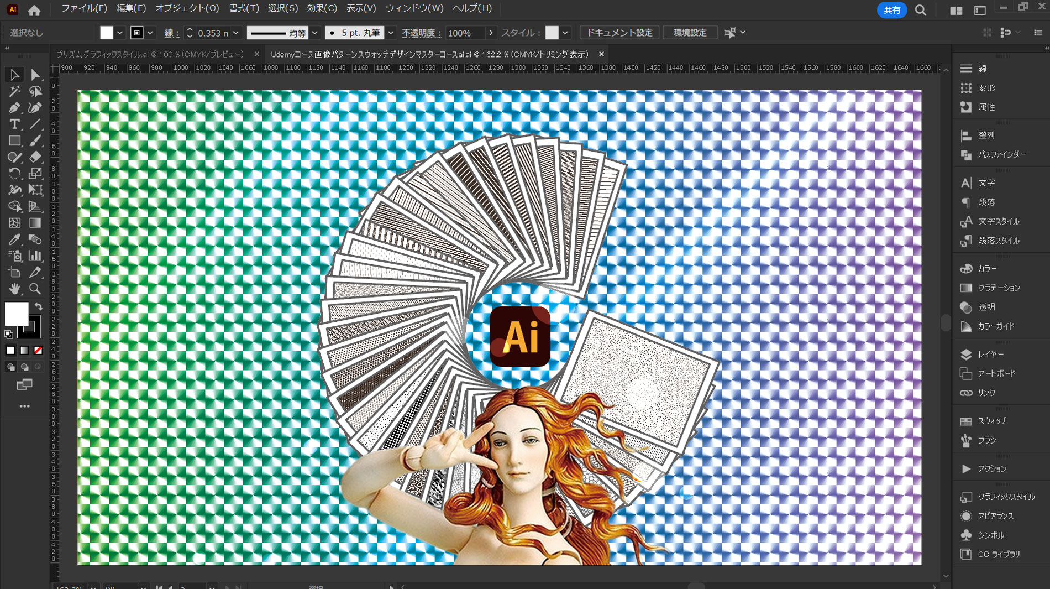Switch to the プリズムグラフィックスタイル.ai tab
1050x589 pixels.
pos(150,54)
